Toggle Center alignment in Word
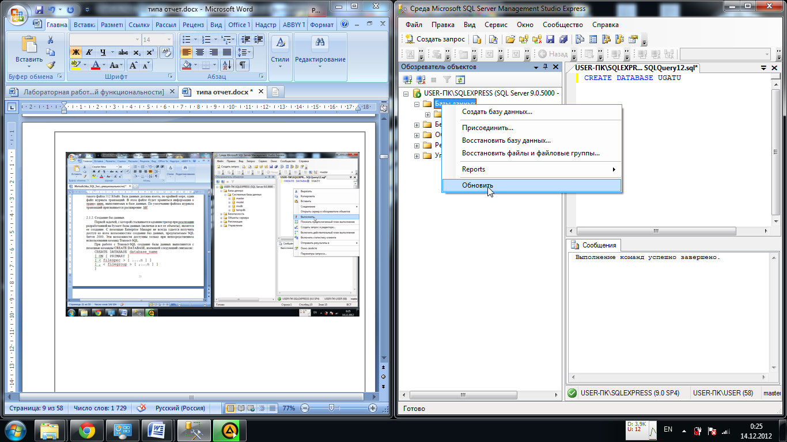This screenshot has height=442, width=787. (x=199, y=52)
